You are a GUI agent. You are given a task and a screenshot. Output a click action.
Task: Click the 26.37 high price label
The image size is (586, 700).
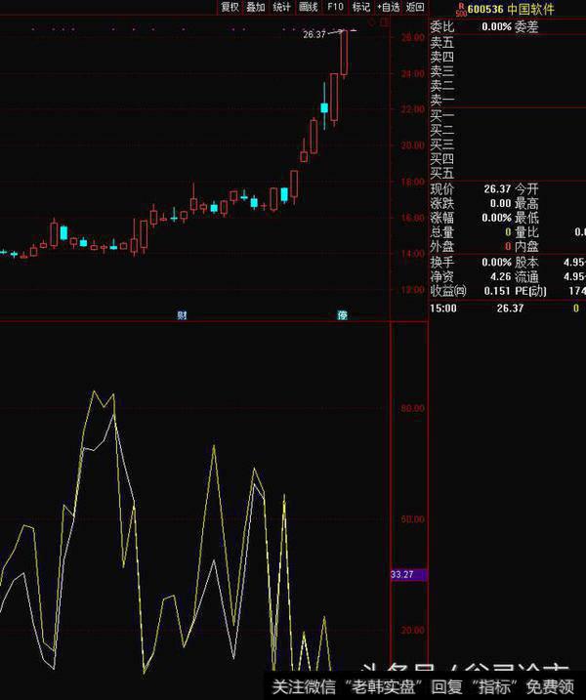pos(314,34)
